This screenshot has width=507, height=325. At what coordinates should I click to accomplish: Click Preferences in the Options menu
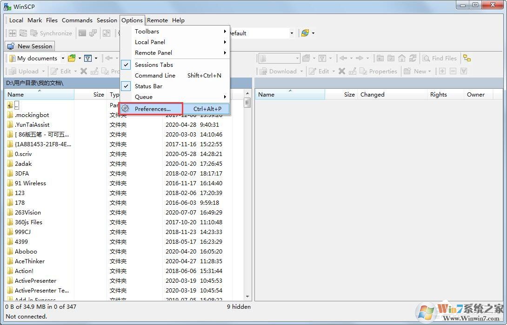(153, 109)
